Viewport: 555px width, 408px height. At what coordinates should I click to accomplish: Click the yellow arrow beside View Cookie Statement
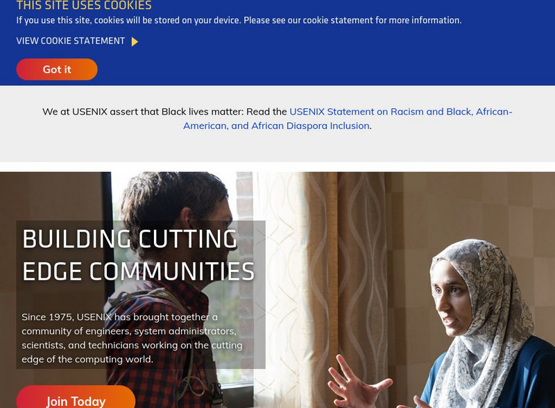click(x=135, y=42)
